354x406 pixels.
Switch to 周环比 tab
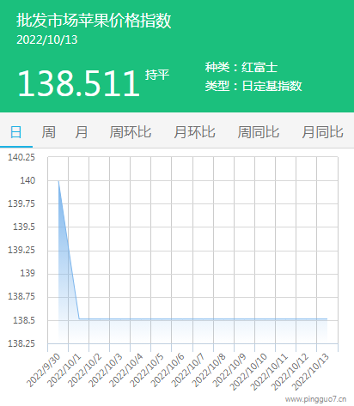(131, 132)
